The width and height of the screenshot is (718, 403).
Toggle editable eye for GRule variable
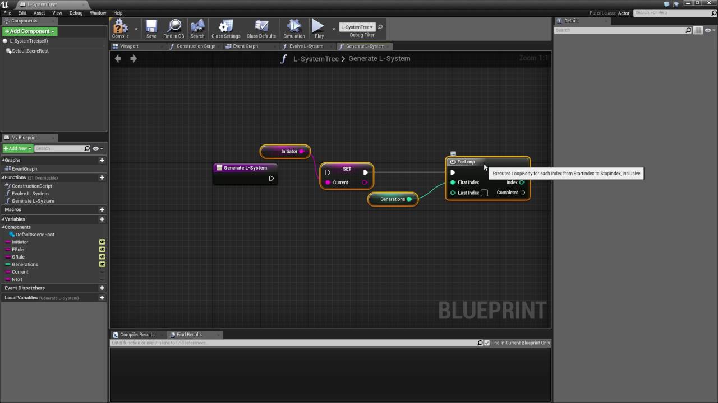(x=102, y=257)
